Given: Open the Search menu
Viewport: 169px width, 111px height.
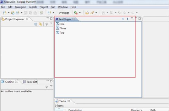Looking at the screenshot, I should [x=33, y=7].
